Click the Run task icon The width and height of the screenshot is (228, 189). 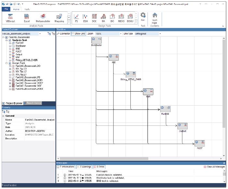pos(143,16)
